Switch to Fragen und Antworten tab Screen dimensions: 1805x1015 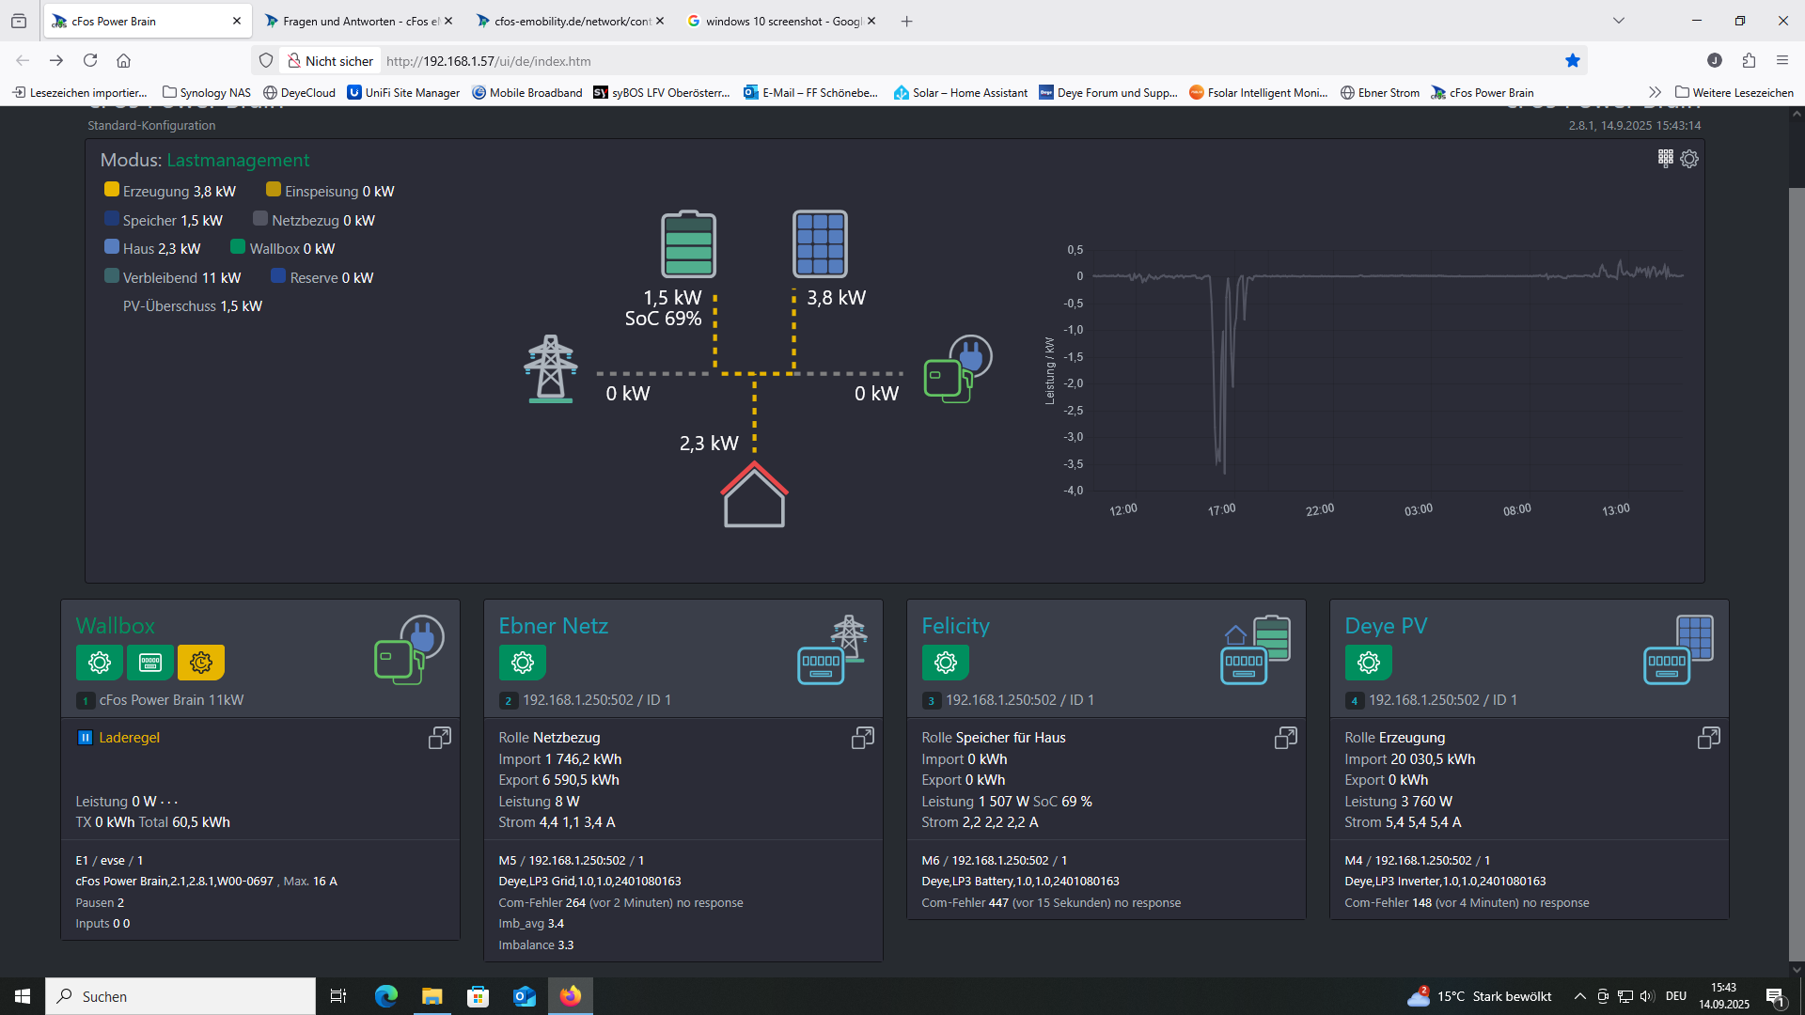coord(358,21)
